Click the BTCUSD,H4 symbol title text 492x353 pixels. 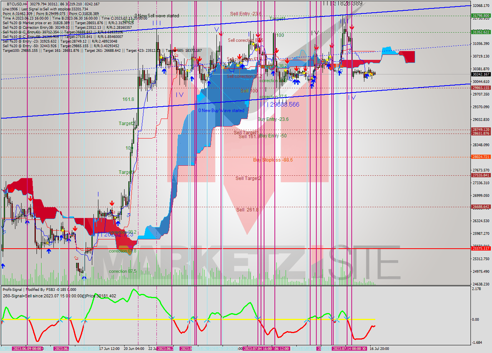17,4
